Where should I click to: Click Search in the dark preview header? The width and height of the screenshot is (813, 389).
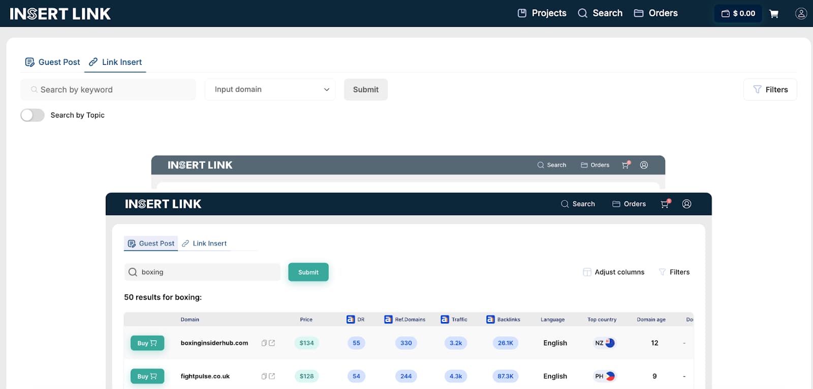(x=578, y=204)
